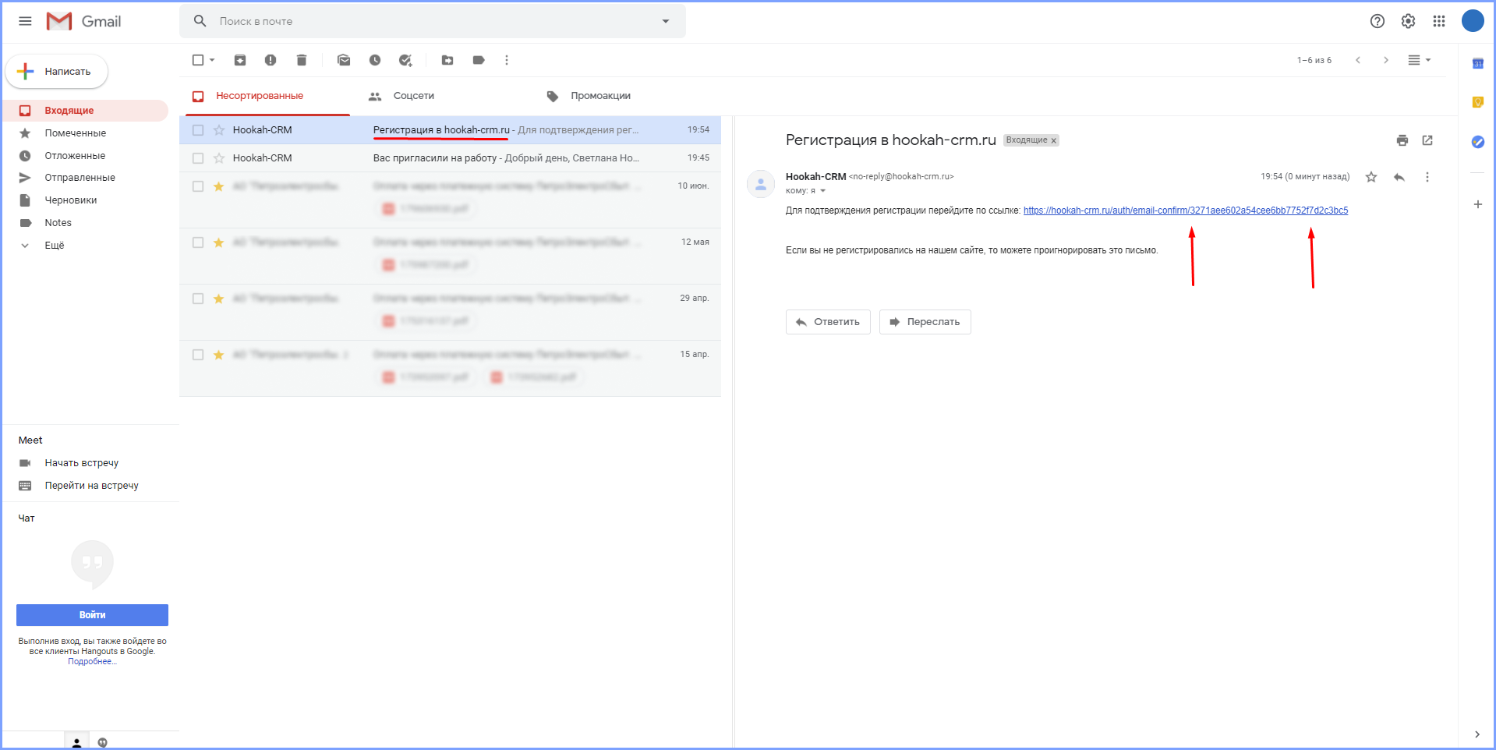Expand Ещё in the sidebar
The image size is (1496, 750).
[x=54, y=245]
